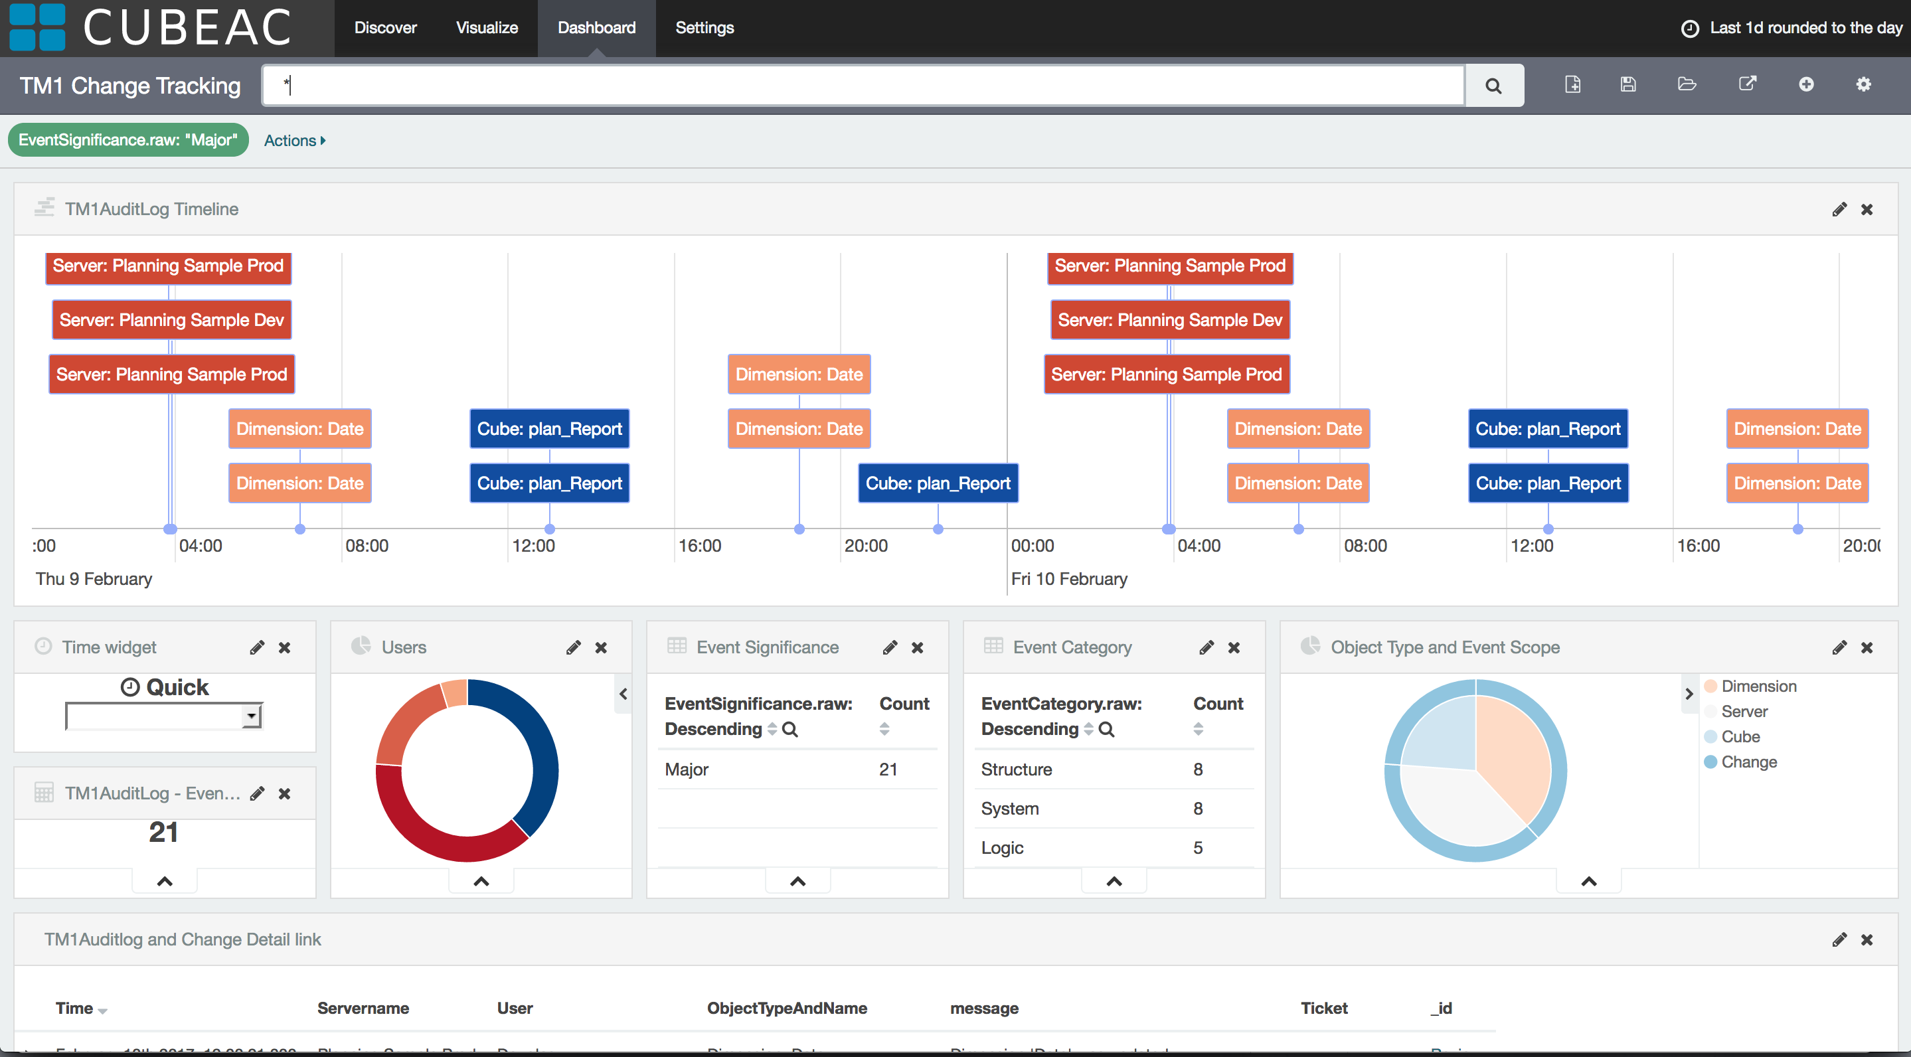
Task: Remove the Object Type and Event Scope panel
Action: 1867,647
